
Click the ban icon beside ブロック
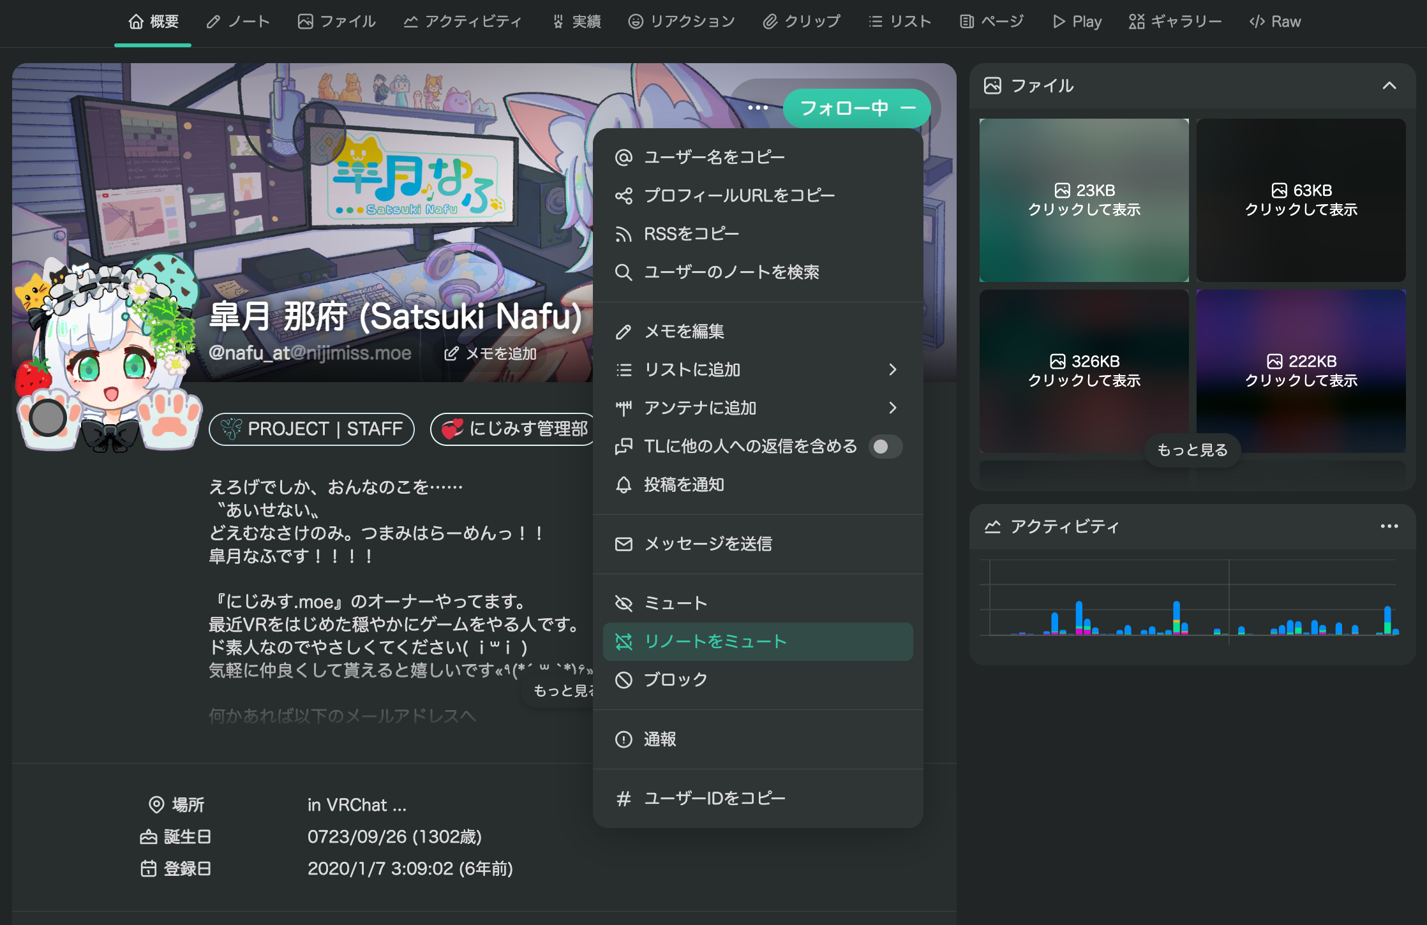click(x=624, y=680)
